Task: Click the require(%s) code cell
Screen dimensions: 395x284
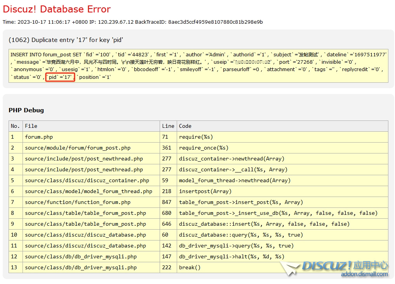Action: point(282,137)
